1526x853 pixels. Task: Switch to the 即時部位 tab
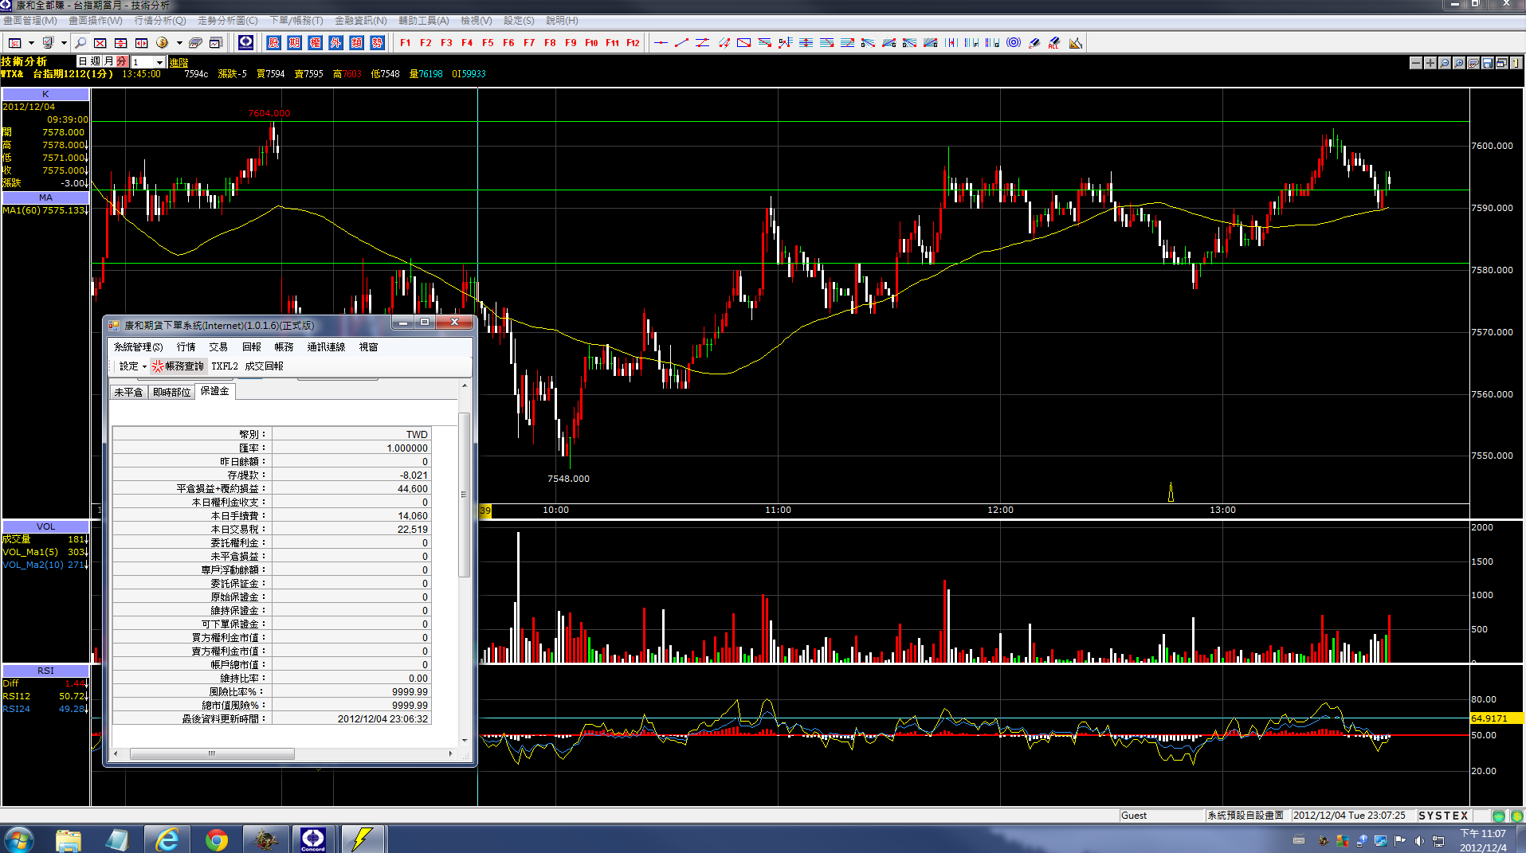(171, 392)
